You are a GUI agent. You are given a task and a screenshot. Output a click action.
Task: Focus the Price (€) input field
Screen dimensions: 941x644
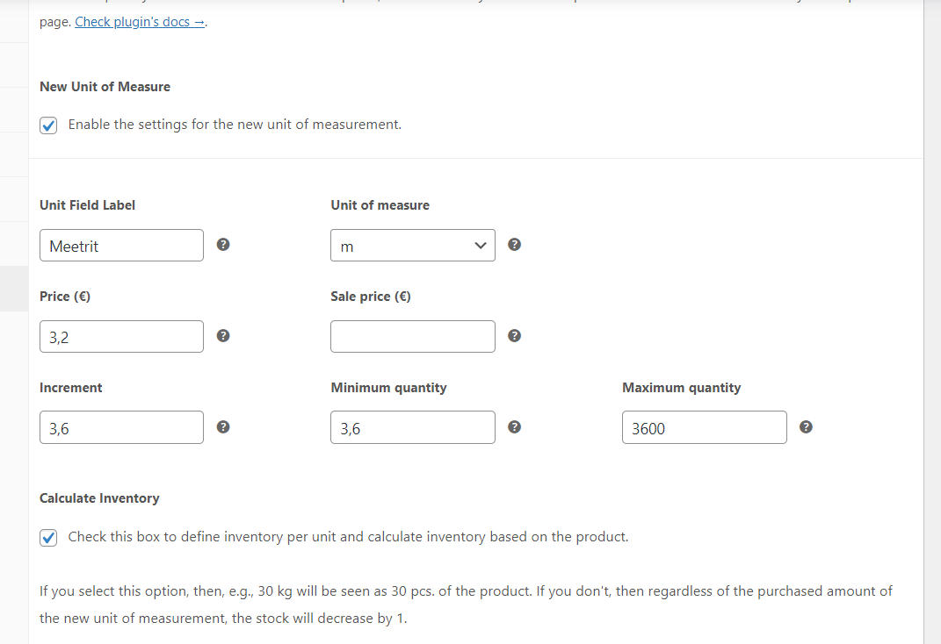click(x=122, y=336)
